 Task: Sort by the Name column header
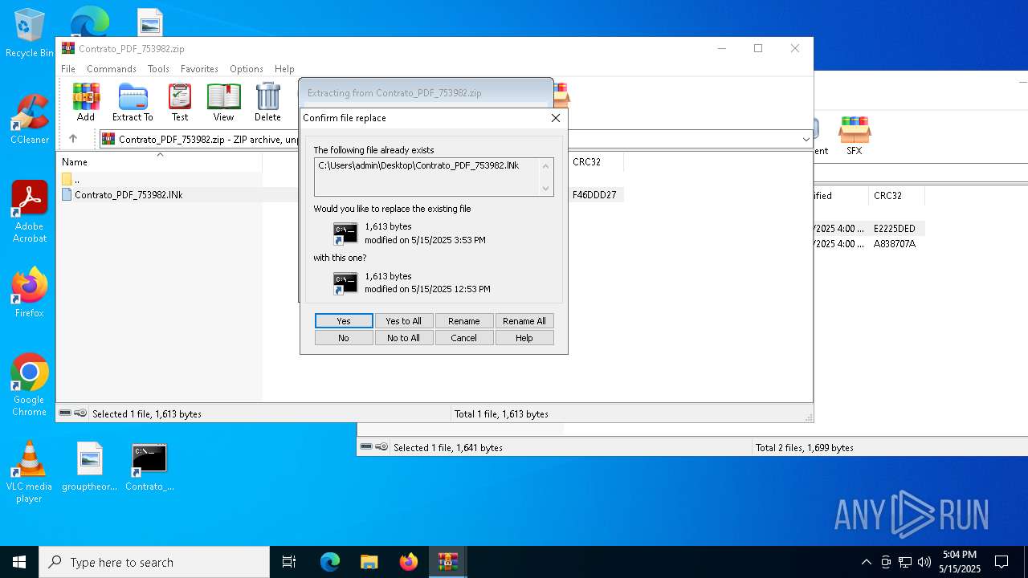[161, 161]
